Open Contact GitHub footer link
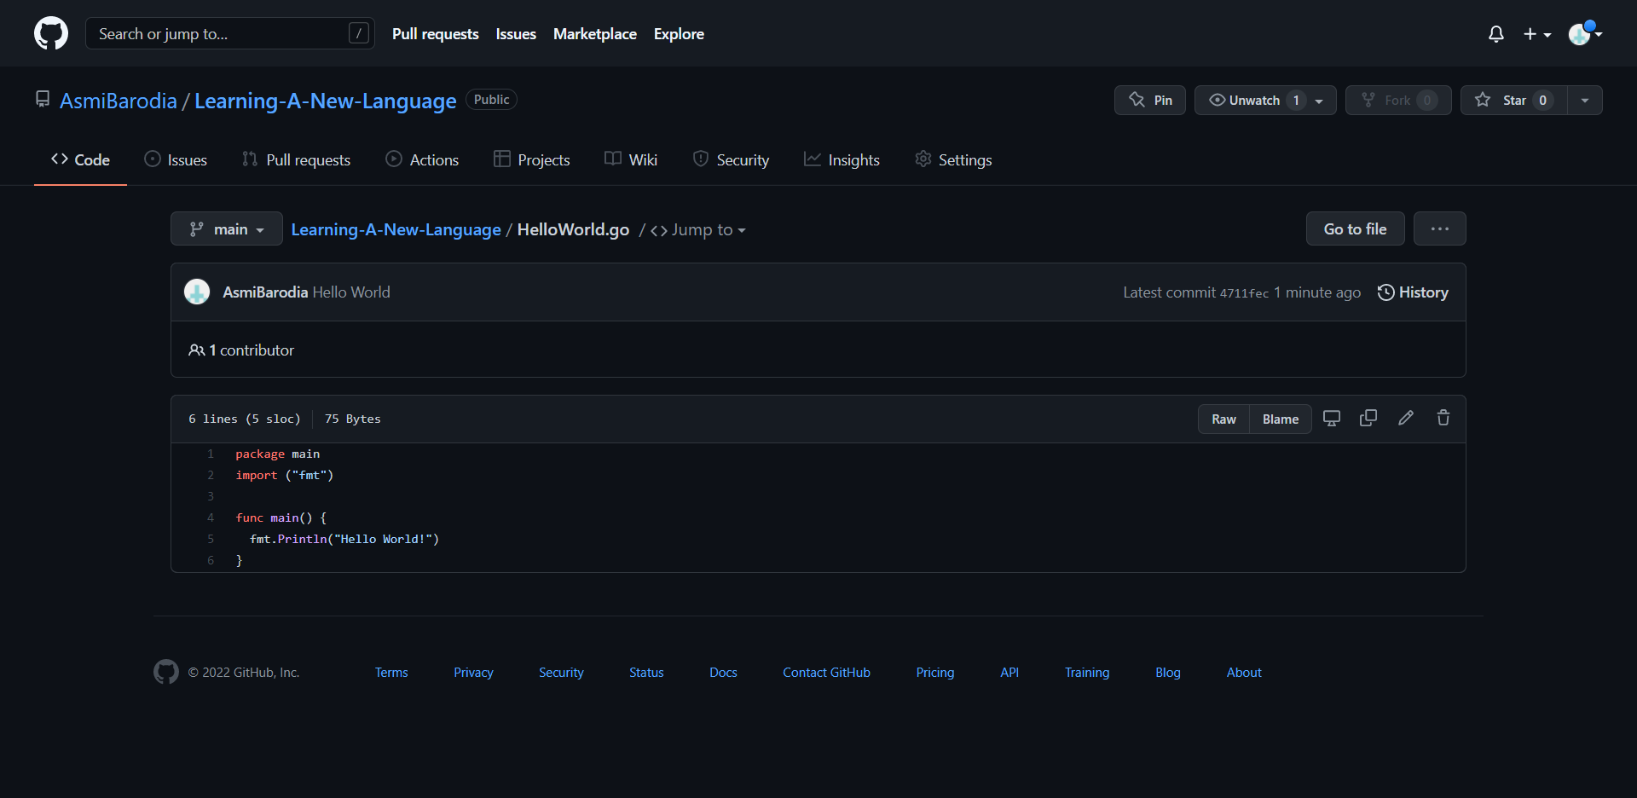 pos(826,673)
